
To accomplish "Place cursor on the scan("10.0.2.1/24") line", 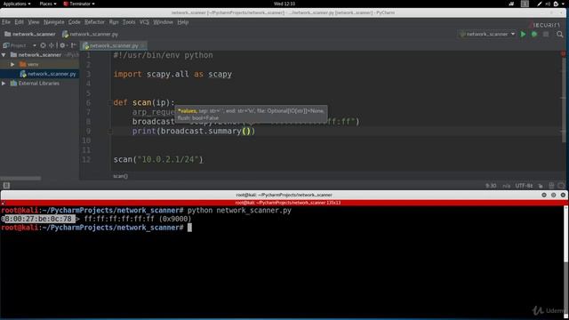I will (x=158, y=159).
